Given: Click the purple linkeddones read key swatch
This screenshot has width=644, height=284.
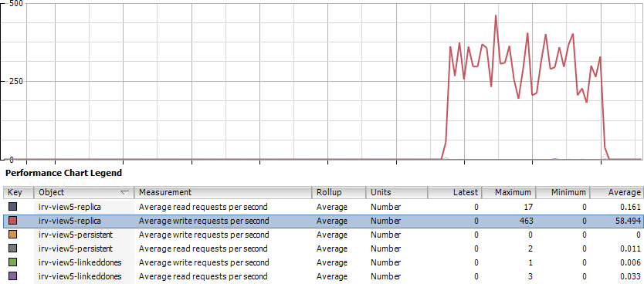Looking at the screenshot, I should point(12,276).
